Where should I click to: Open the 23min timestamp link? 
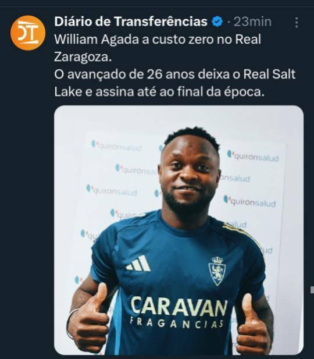tap(252, 22)
